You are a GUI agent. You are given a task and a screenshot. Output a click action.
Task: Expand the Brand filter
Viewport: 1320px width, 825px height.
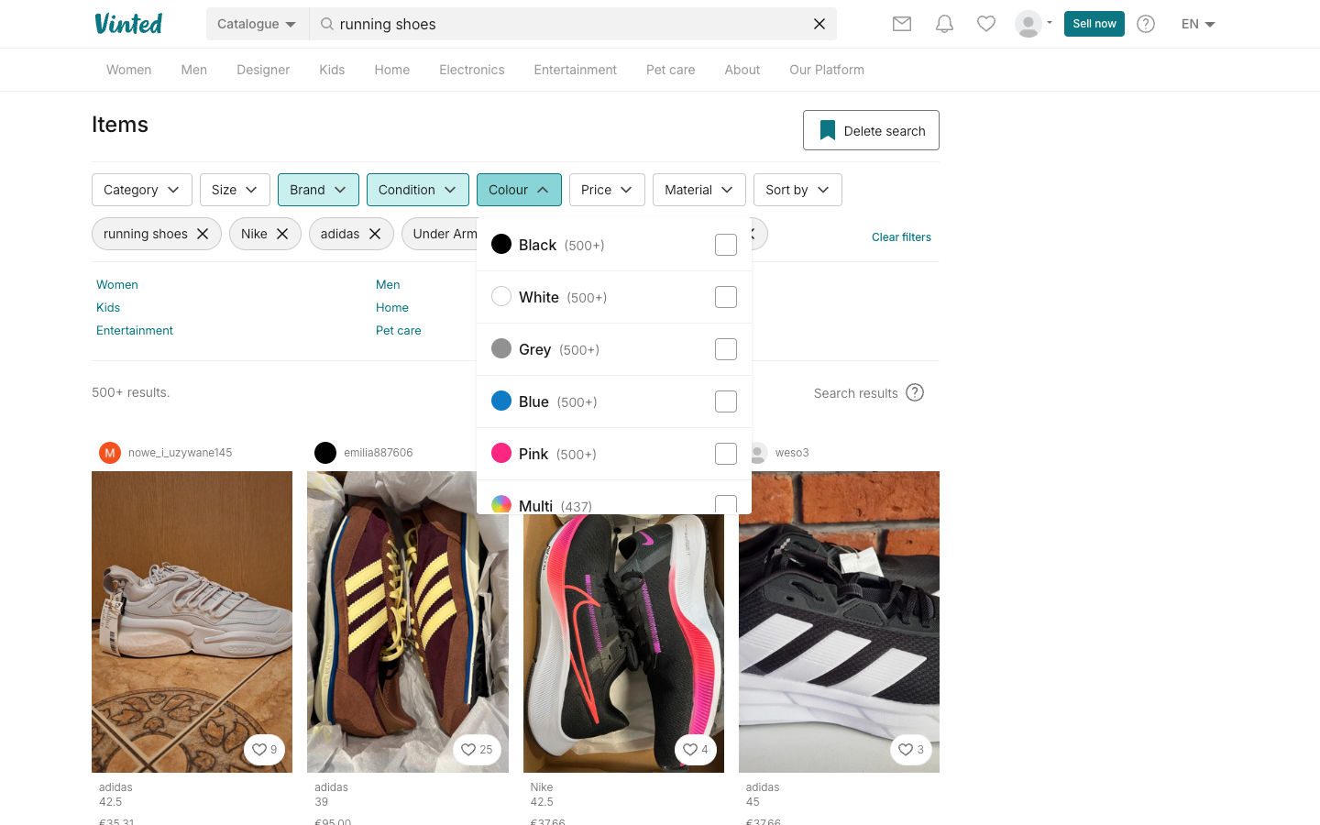click(318, 190)
